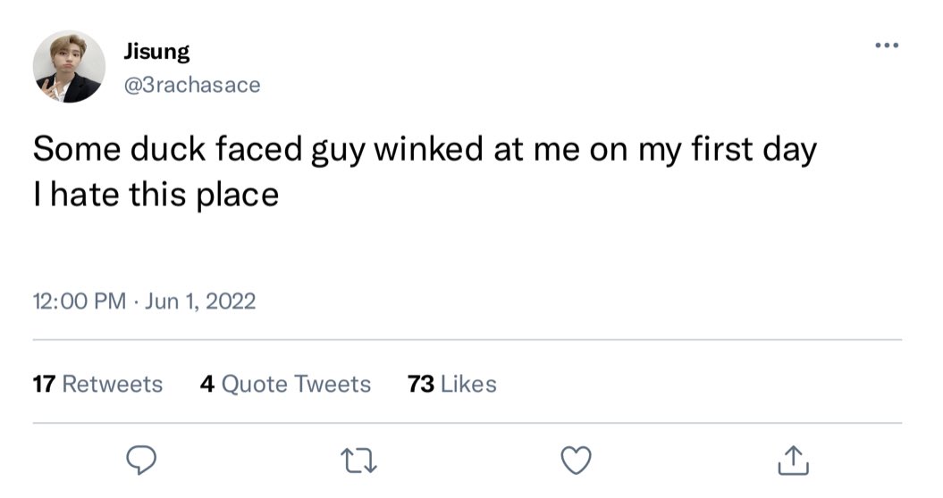Retweet using the retweet arrows icon
This screenshot has width=943, height=498.
tap(359, 461)
